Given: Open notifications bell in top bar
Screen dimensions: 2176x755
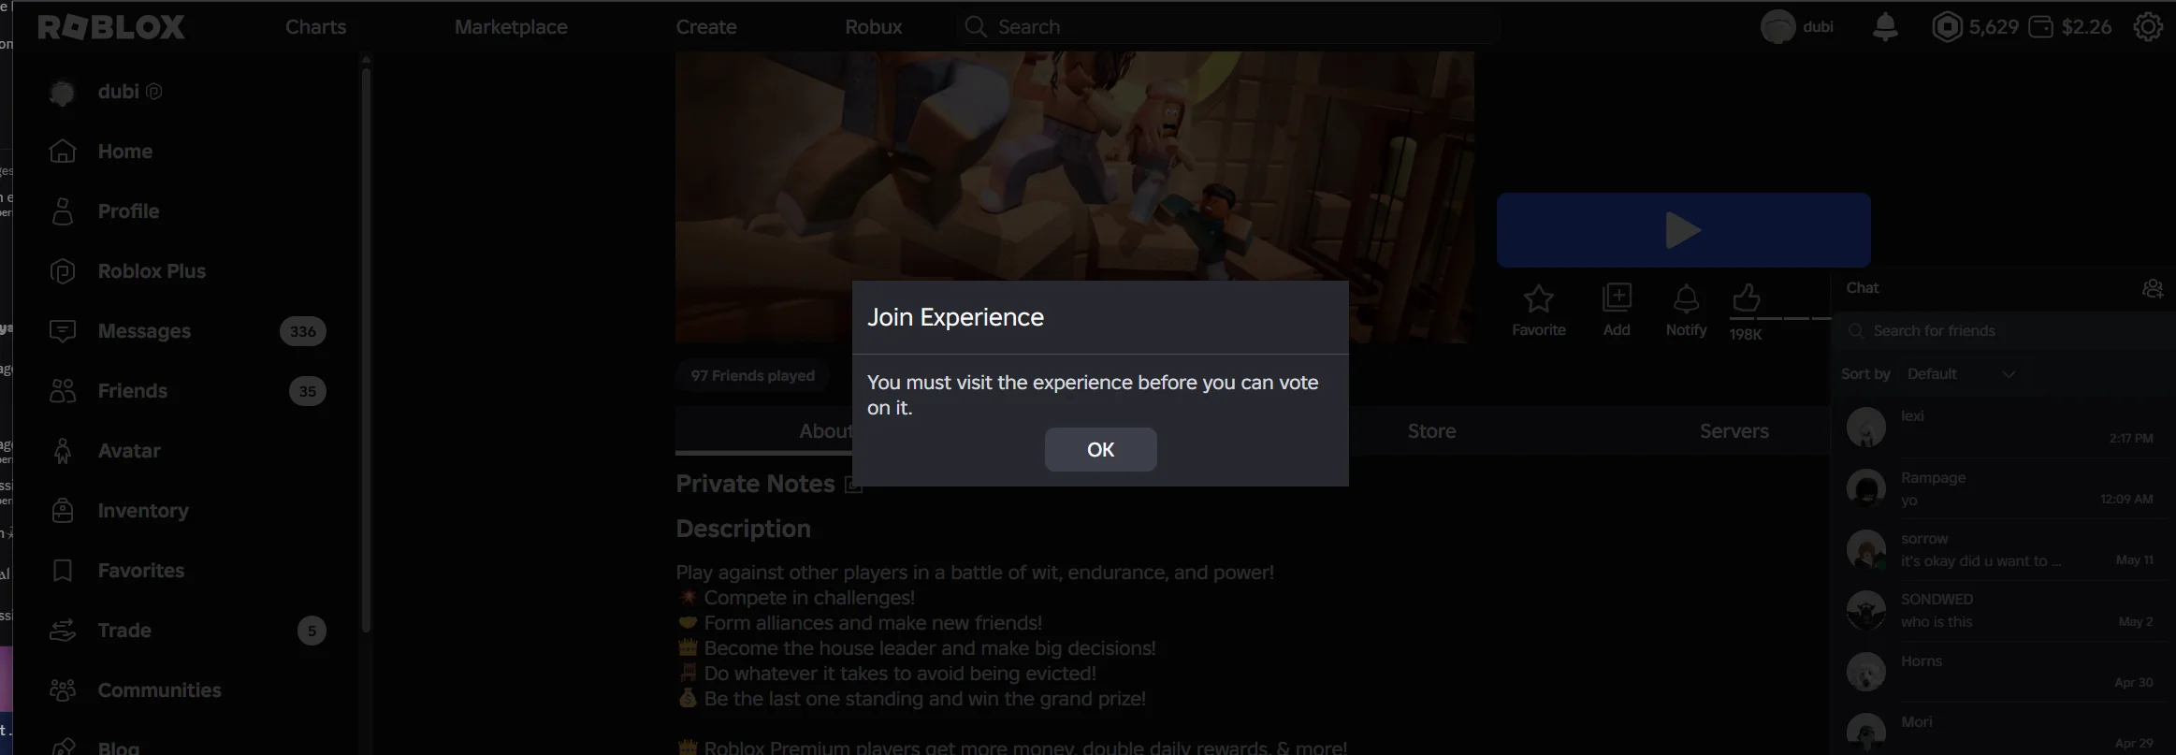Looking at the screenshot, I should click(x=1885, y=27).
